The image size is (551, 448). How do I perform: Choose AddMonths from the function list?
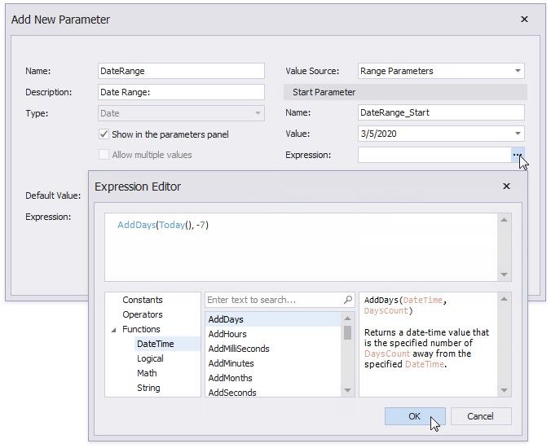point(230,378)
